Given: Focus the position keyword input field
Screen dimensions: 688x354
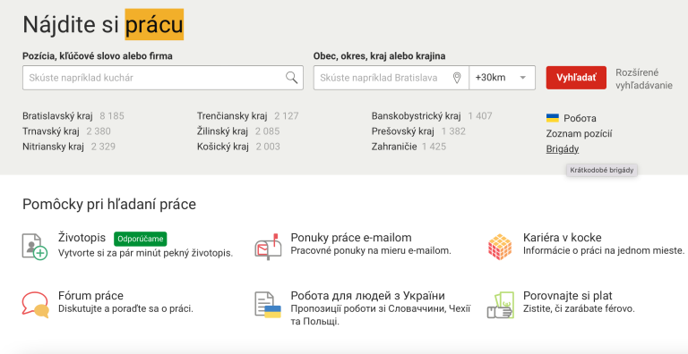Looking at the screenshot, I should 163,78.
